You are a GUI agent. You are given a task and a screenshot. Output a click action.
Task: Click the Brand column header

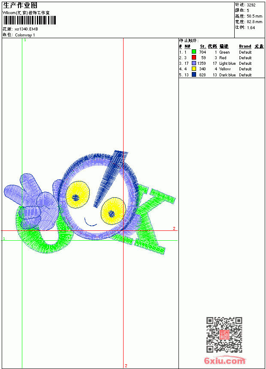click(245, 46)
